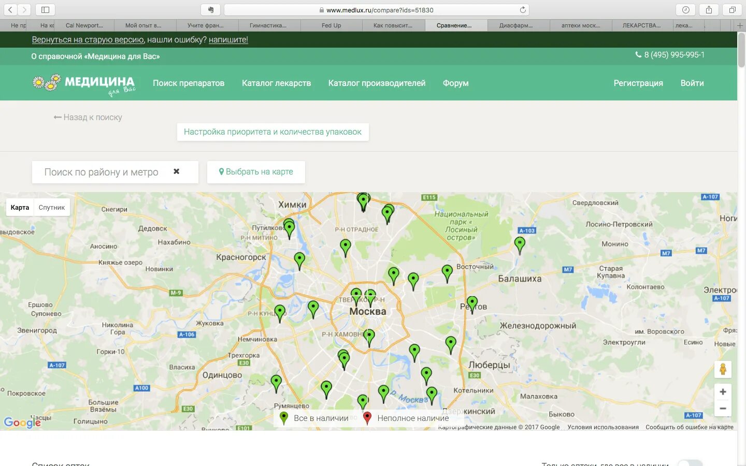
Task: Open Поиск препаратов menu item
Action: 189,83
